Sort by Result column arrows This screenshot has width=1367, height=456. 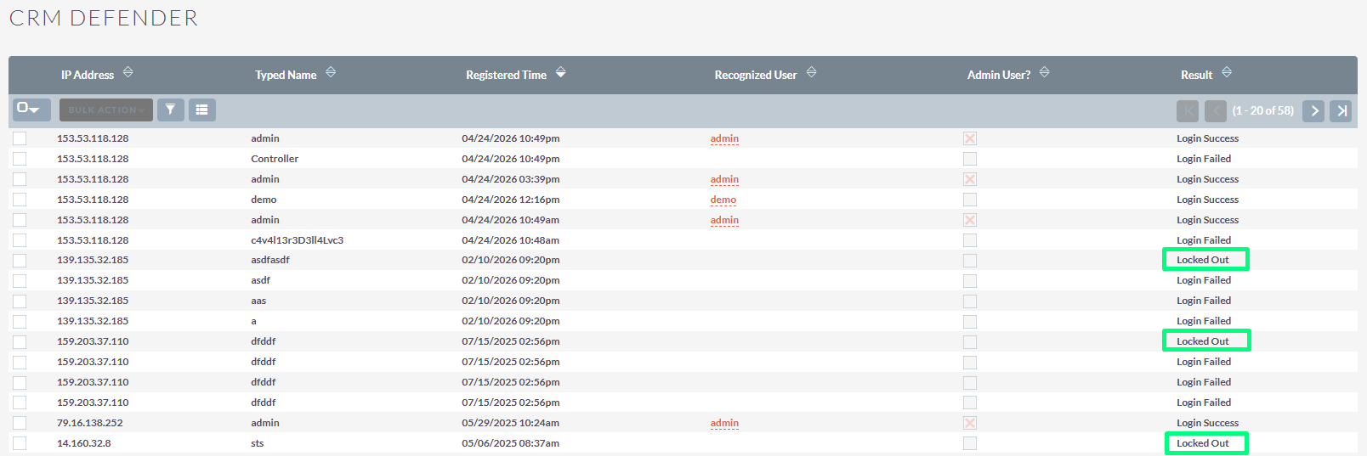[x=1226, y=73]
